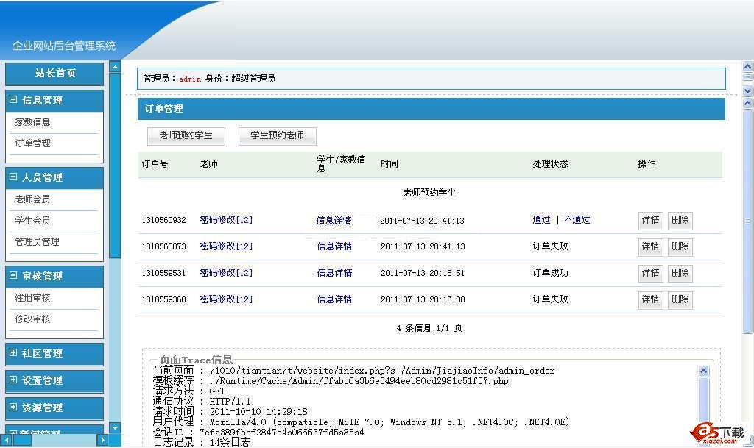
Task: Click the a5 下载 logo
Action: tap(718, 433)
